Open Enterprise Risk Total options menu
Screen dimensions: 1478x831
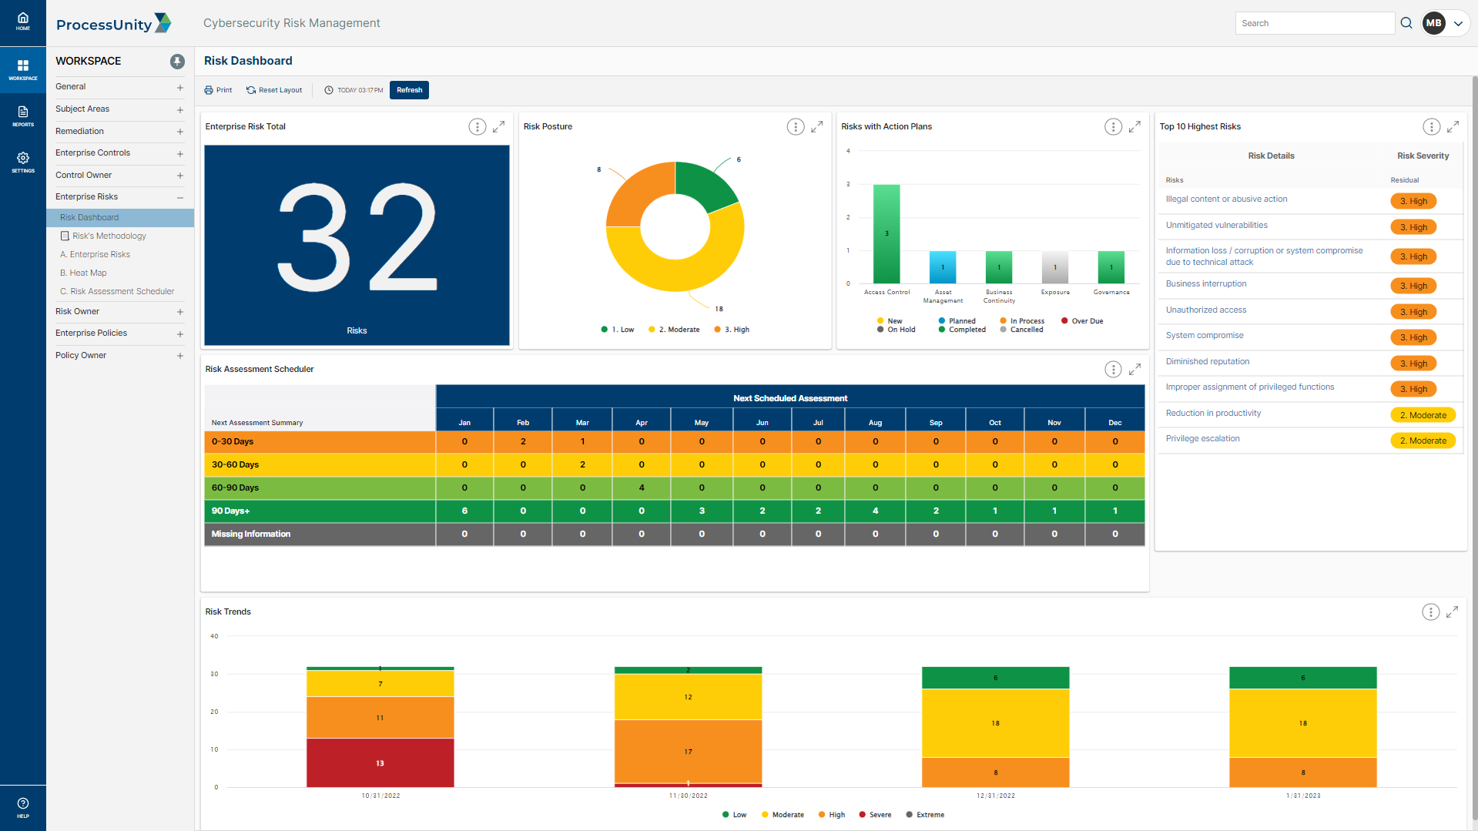tap(478, 127)
